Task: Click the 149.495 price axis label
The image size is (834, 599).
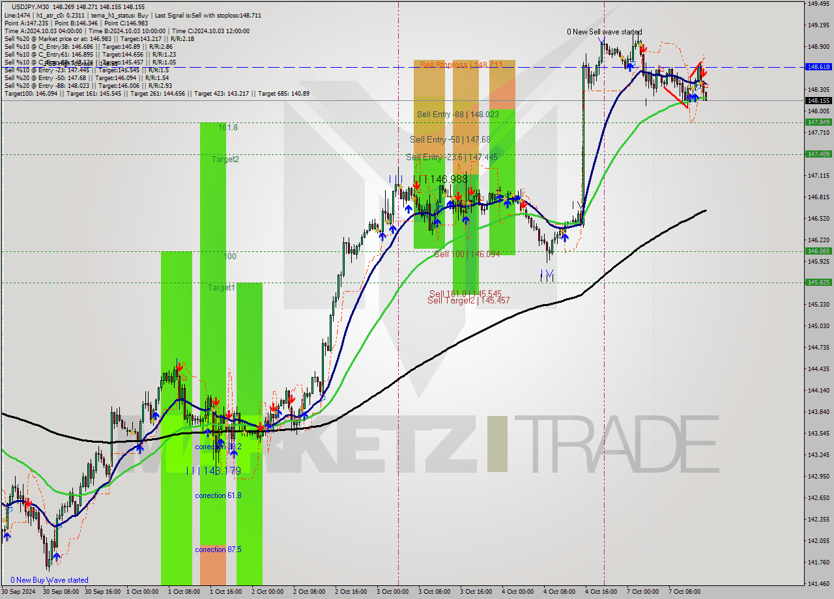Action: [818, 3]
